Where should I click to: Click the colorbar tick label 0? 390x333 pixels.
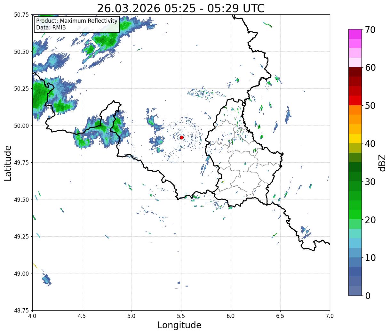(x=367, y=296)
